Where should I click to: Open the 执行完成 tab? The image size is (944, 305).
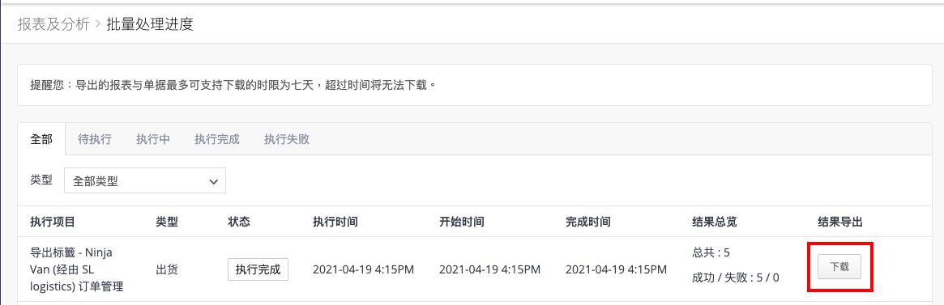point(216,140)
